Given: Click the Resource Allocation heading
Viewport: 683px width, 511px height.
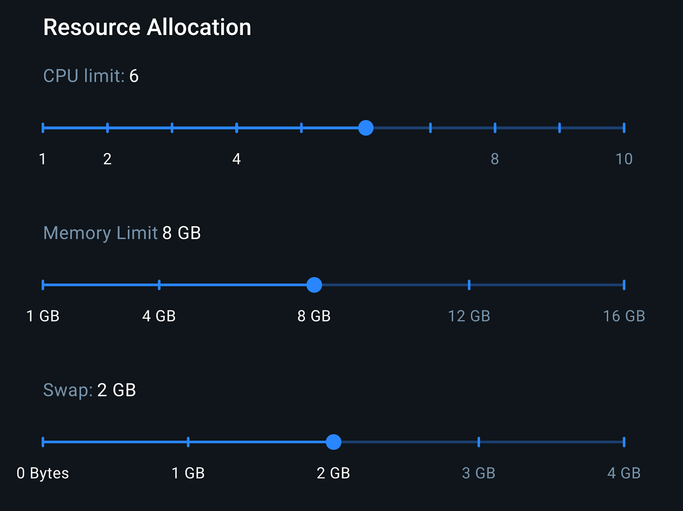Looking at the screenshot, I should coord(147,27).
